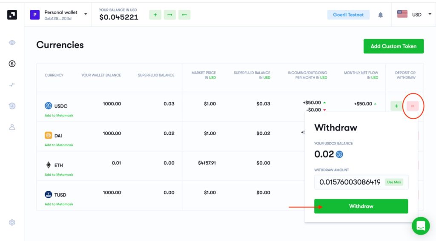Click the TUSD coin icon in table
Screen dimensions: 436x241
pyautogui.click(x=49, y=194)
